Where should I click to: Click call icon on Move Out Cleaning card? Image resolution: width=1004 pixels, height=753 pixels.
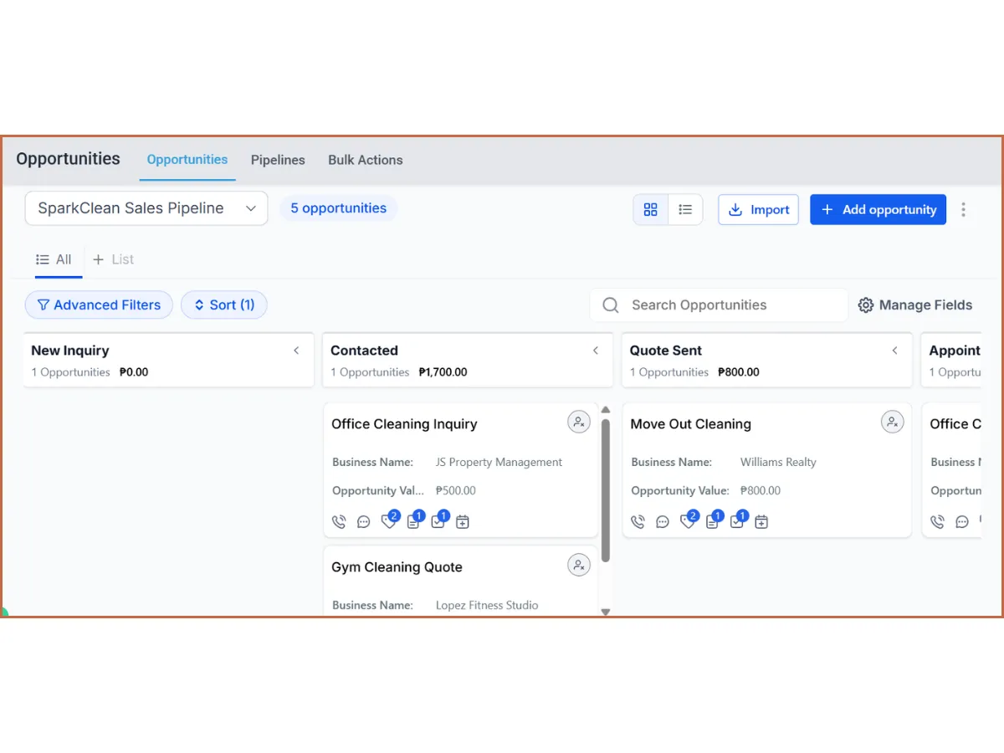[638, 522]
